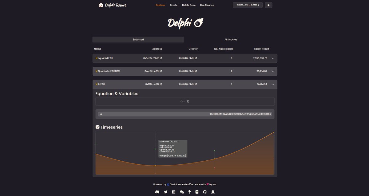Open the forum chat bubbles icon

[182, 192]
